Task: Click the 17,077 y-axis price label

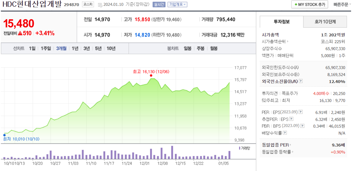Action: pyautogui.click(x=241, y=68)
